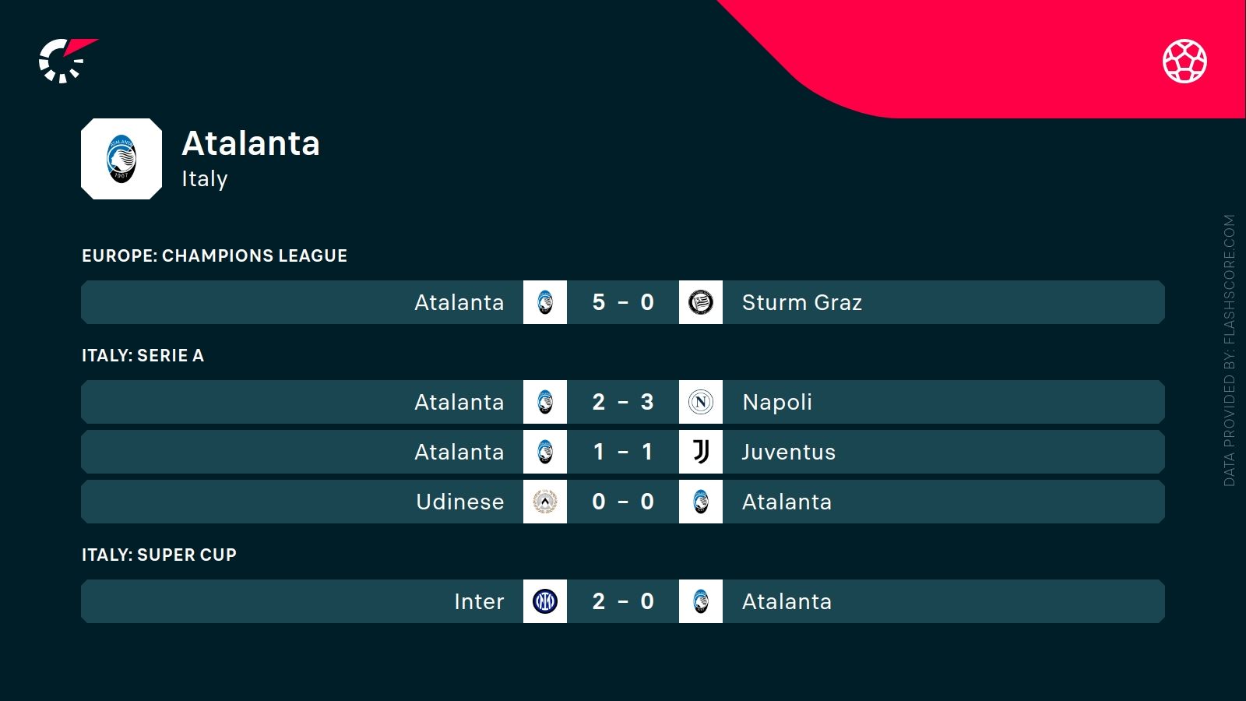Screen dimensions: 1246x701
Task: Click Atalanta's crest in the Sturm Graz match
Action: (545, 302)
